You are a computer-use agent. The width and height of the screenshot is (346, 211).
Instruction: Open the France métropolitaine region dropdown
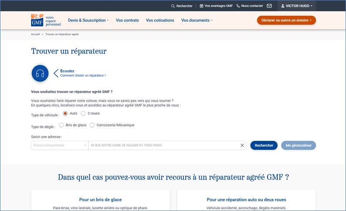coord(59,145)
